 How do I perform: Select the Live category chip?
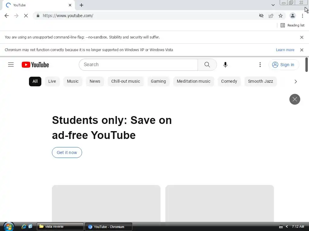coord(52,81)
